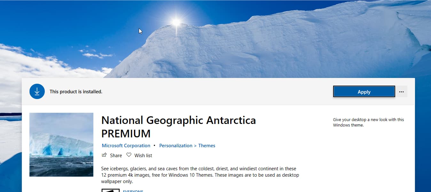
Task: Click the Apply button
Action: (364, 91)
